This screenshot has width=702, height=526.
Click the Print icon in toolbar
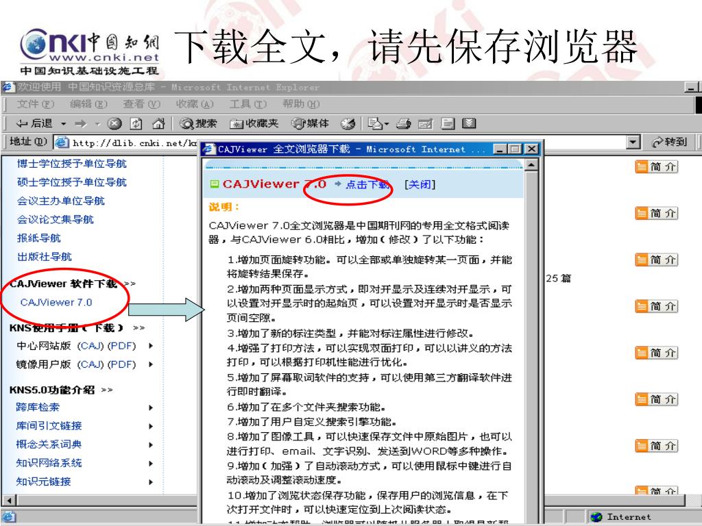(403, 123)
